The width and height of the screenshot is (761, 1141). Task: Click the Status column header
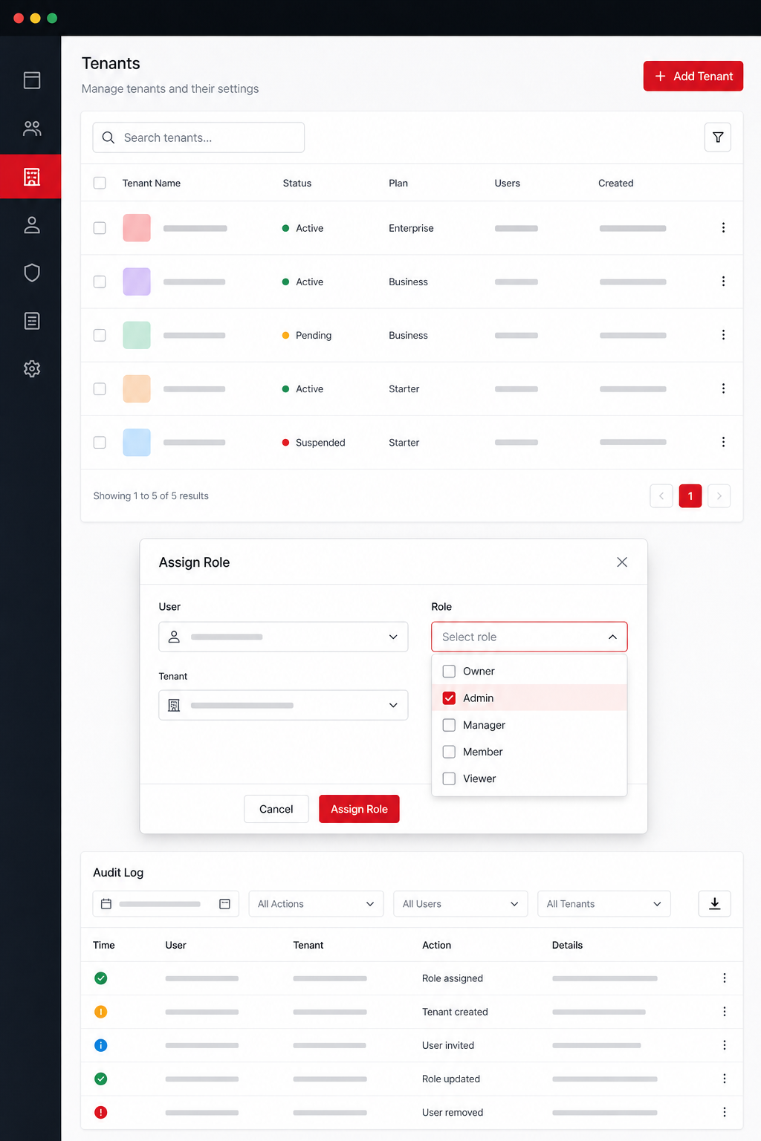(x=297, y=183)
